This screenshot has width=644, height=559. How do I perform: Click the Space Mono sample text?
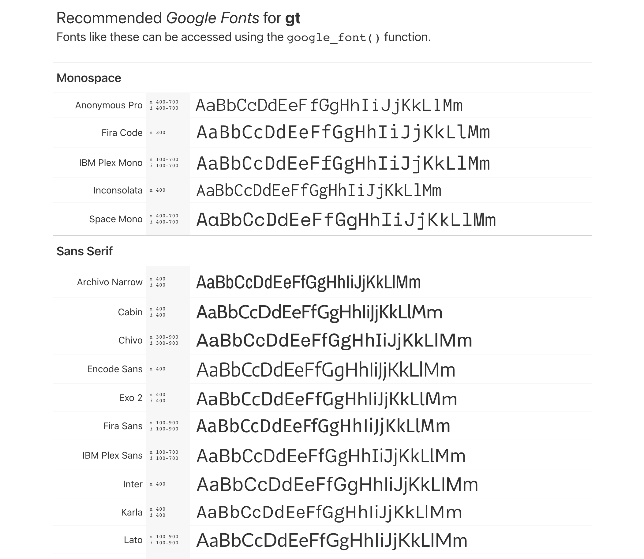click(346, 219)
